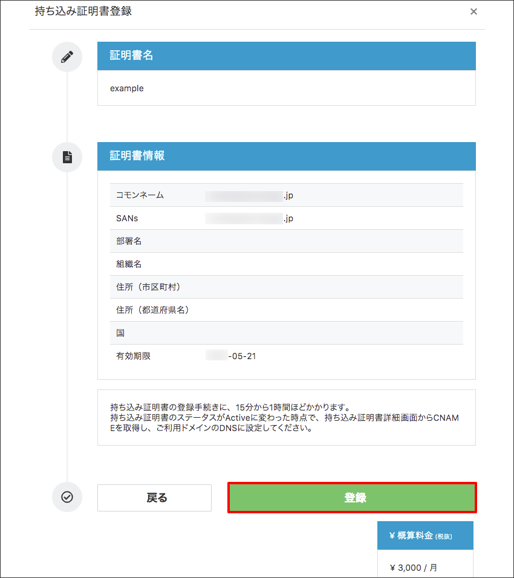
Task: Click the 概算料金 estimate header
Action: point(425,536)
